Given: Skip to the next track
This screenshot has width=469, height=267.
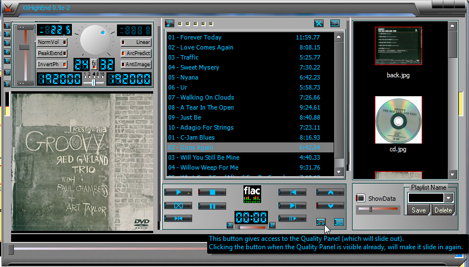Looking at the screenshot, I should pos(292,205).
